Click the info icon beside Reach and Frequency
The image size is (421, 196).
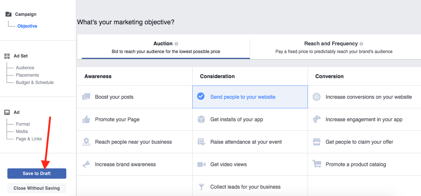click(x=361, y=44)
